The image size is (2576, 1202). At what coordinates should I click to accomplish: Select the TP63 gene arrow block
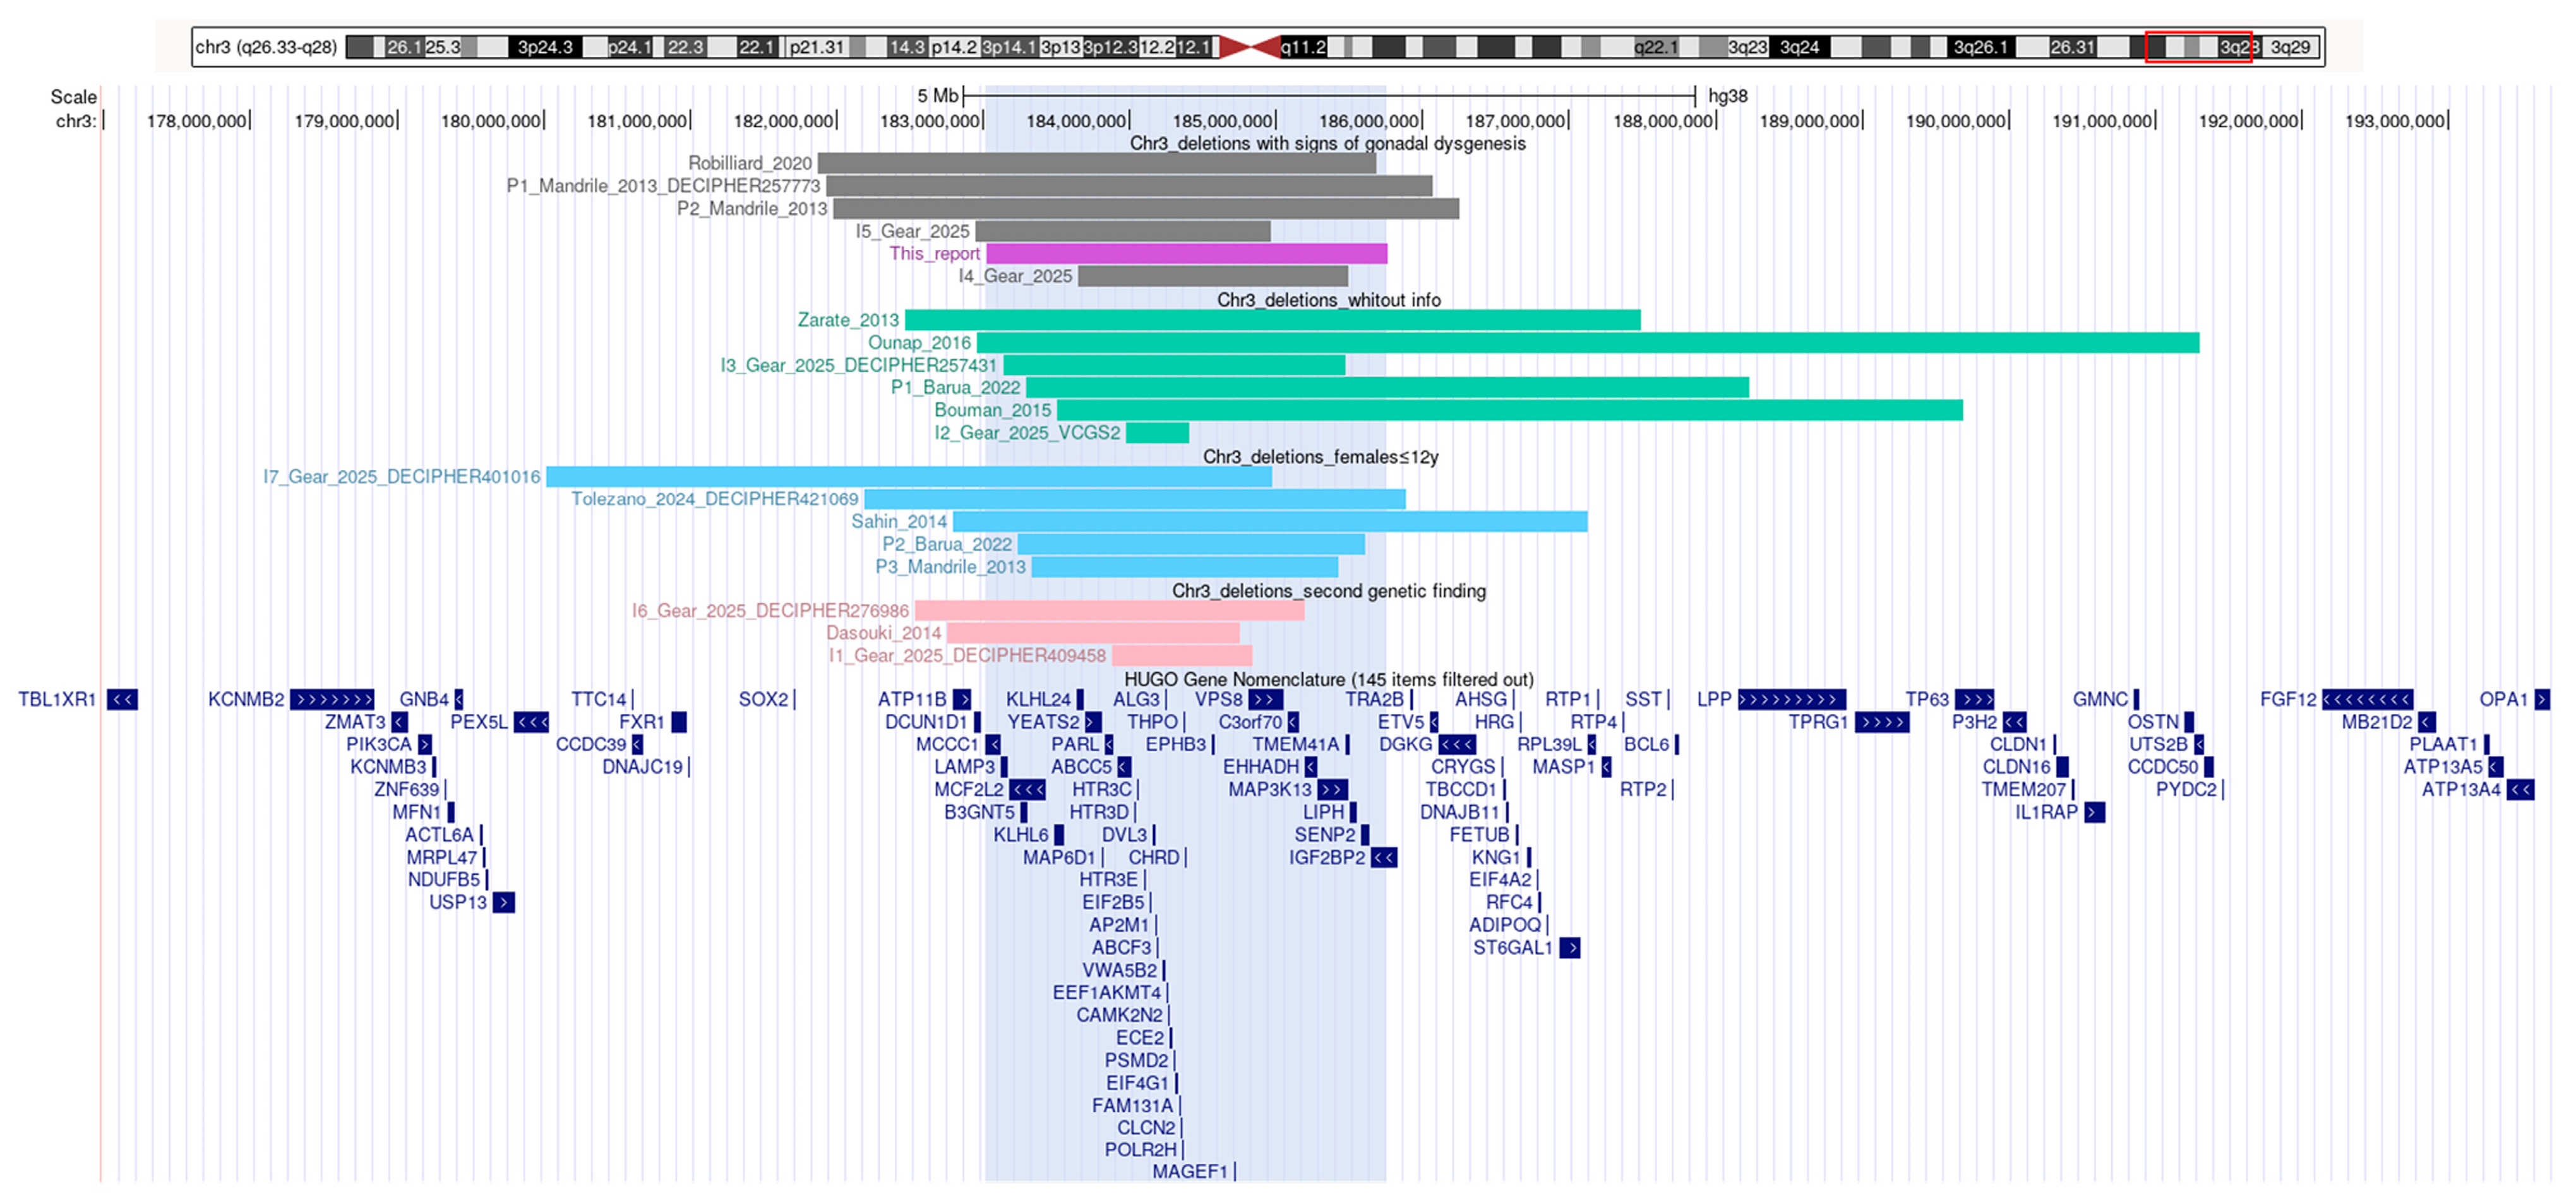point(1974,700)
